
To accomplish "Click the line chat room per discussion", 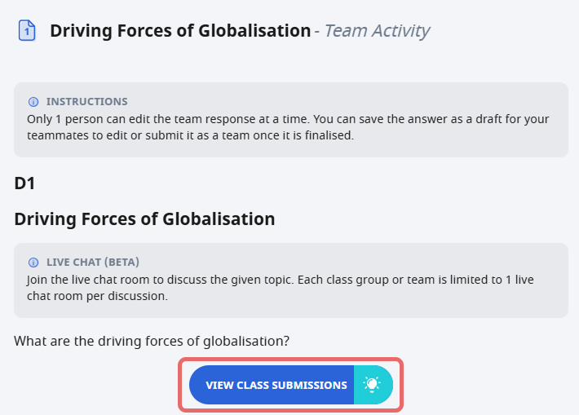I will click(x=98, y=296).
